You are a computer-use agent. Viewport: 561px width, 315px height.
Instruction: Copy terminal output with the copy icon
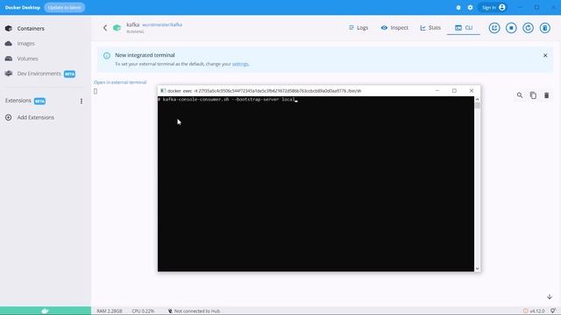(533, 95)
